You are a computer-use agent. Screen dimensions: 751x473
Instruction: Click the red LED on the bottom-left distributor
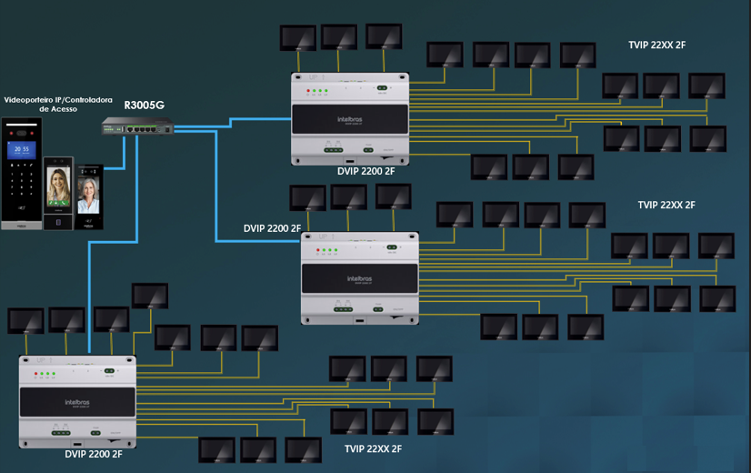point(35,373)
